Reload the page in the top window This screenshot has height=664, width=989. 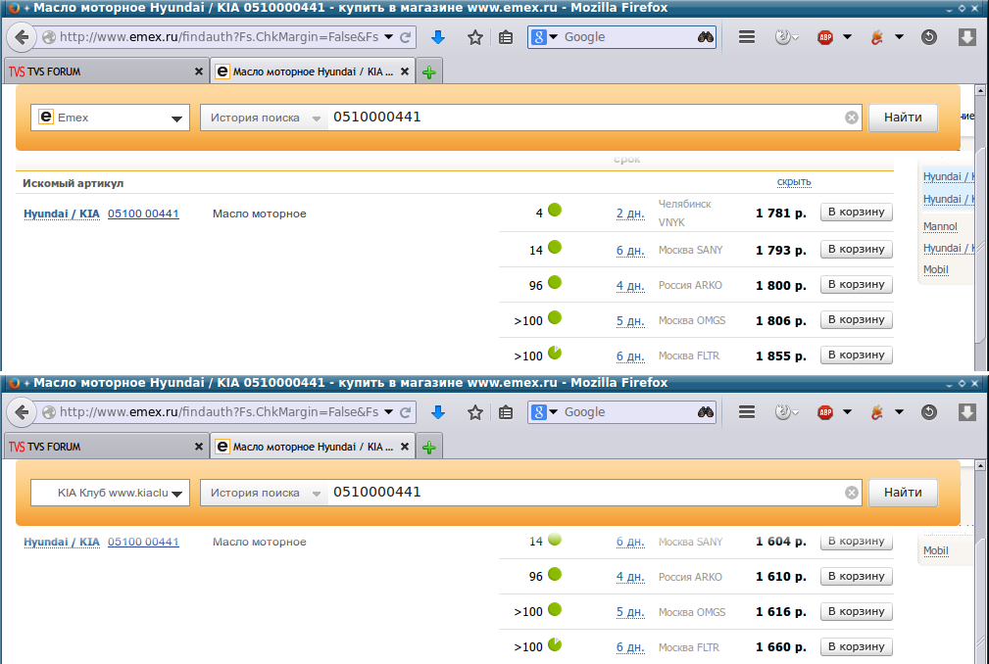click(x=406, y=37)
